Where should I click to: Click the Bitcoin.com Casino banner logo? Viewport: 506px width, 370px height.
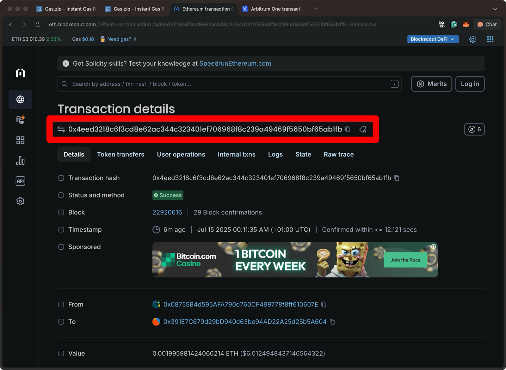point(189,260)
